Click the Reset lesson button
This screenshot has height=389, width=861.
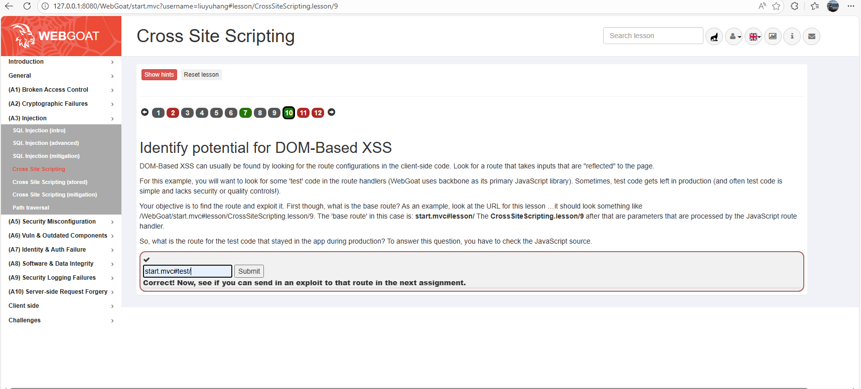(201, 75)
